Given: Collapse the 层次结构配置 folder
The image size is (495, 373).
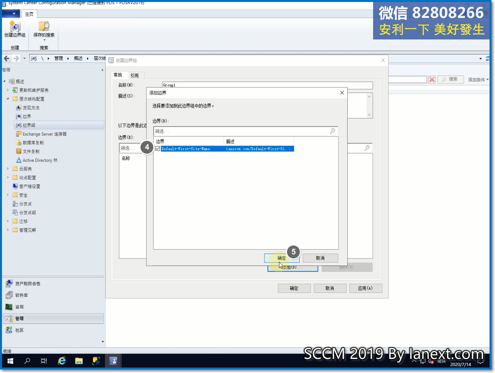Looking at the screenshot, I should 8,99.
